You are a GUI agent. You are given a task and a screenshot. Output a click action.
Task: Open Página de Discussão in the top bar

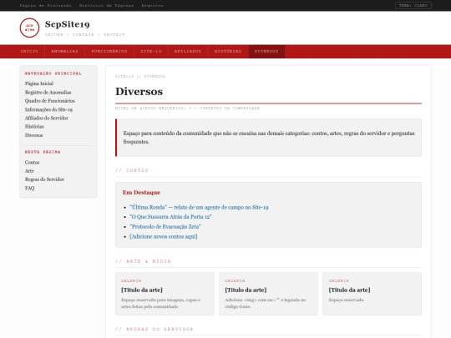(x=45, y=6)
